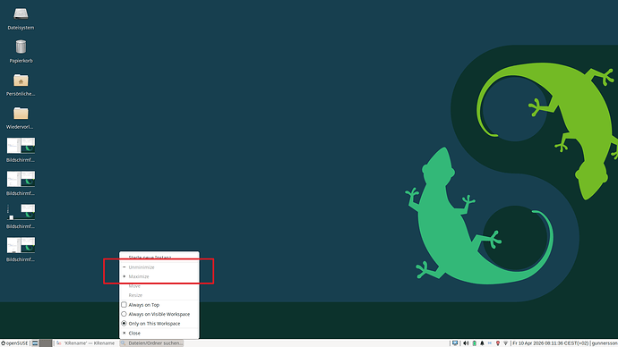Choose Maximize in the context menu
This screenshot has height=347, width=618.
click(159, 276)
